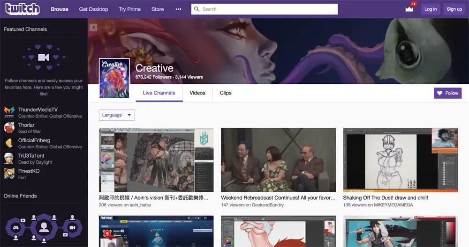Click aoin_hatsu channel name
The width and height of the screenshot is (469, 247).
[x=141, y=205]
